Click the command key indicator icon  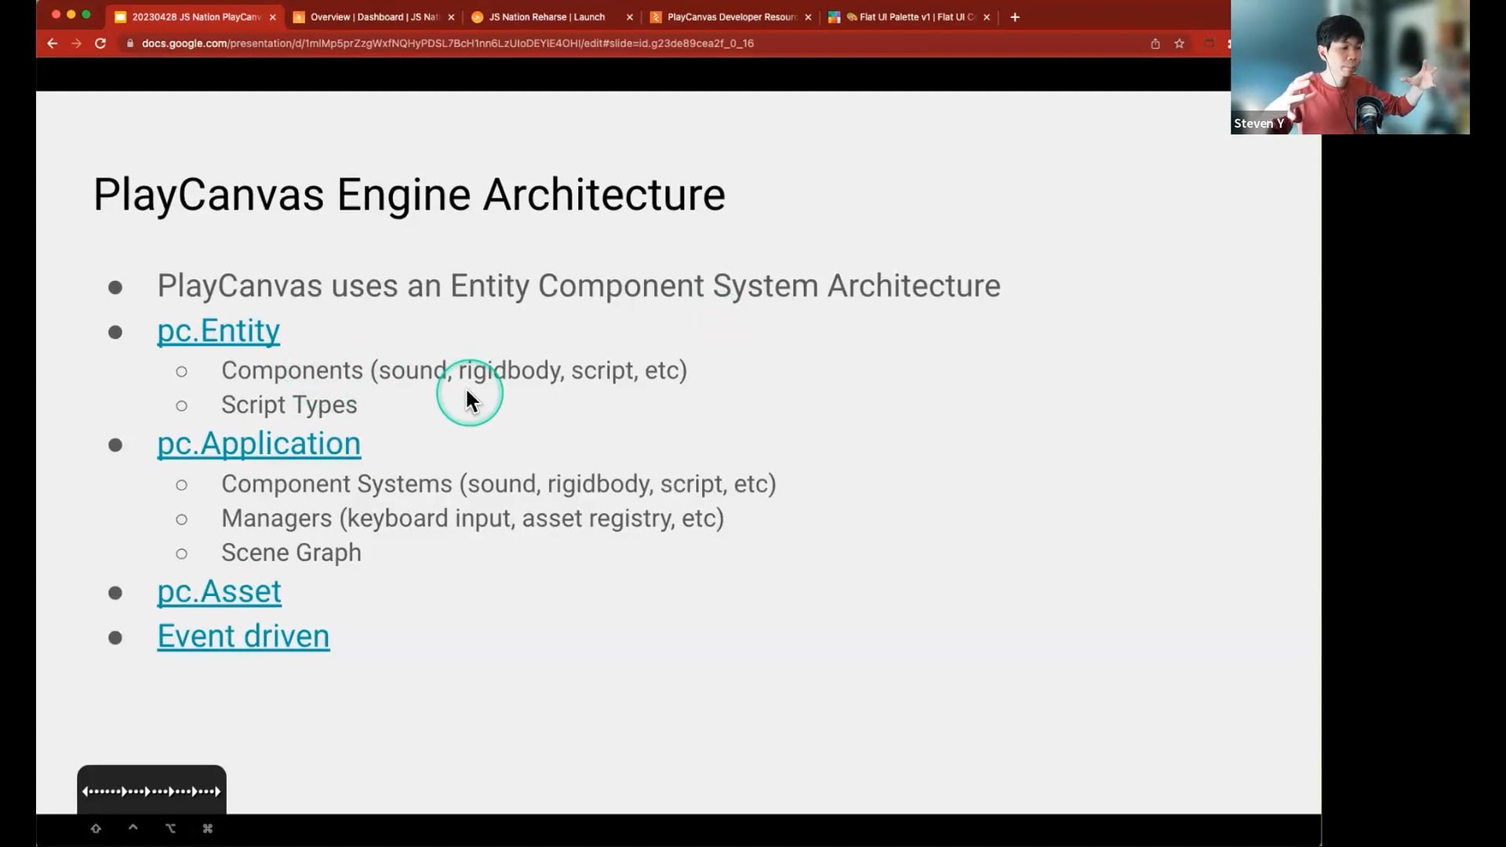point(208,828)
